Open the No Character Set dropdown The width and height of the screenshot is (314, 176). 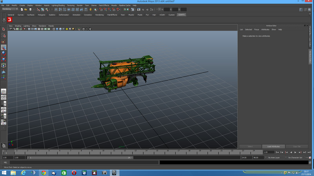click(x=295, y=158)
